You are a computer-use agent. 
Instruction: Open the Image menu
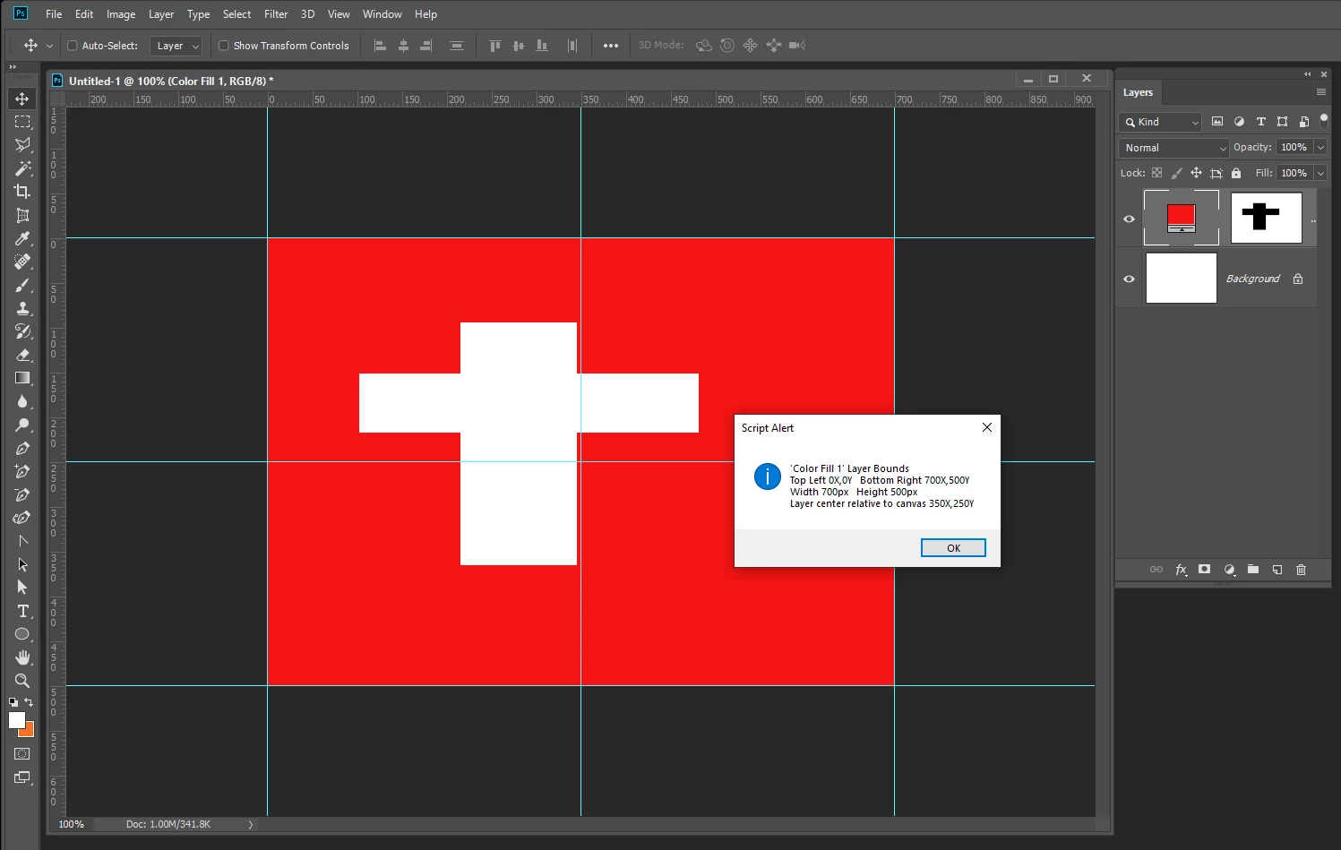(121, 14)
